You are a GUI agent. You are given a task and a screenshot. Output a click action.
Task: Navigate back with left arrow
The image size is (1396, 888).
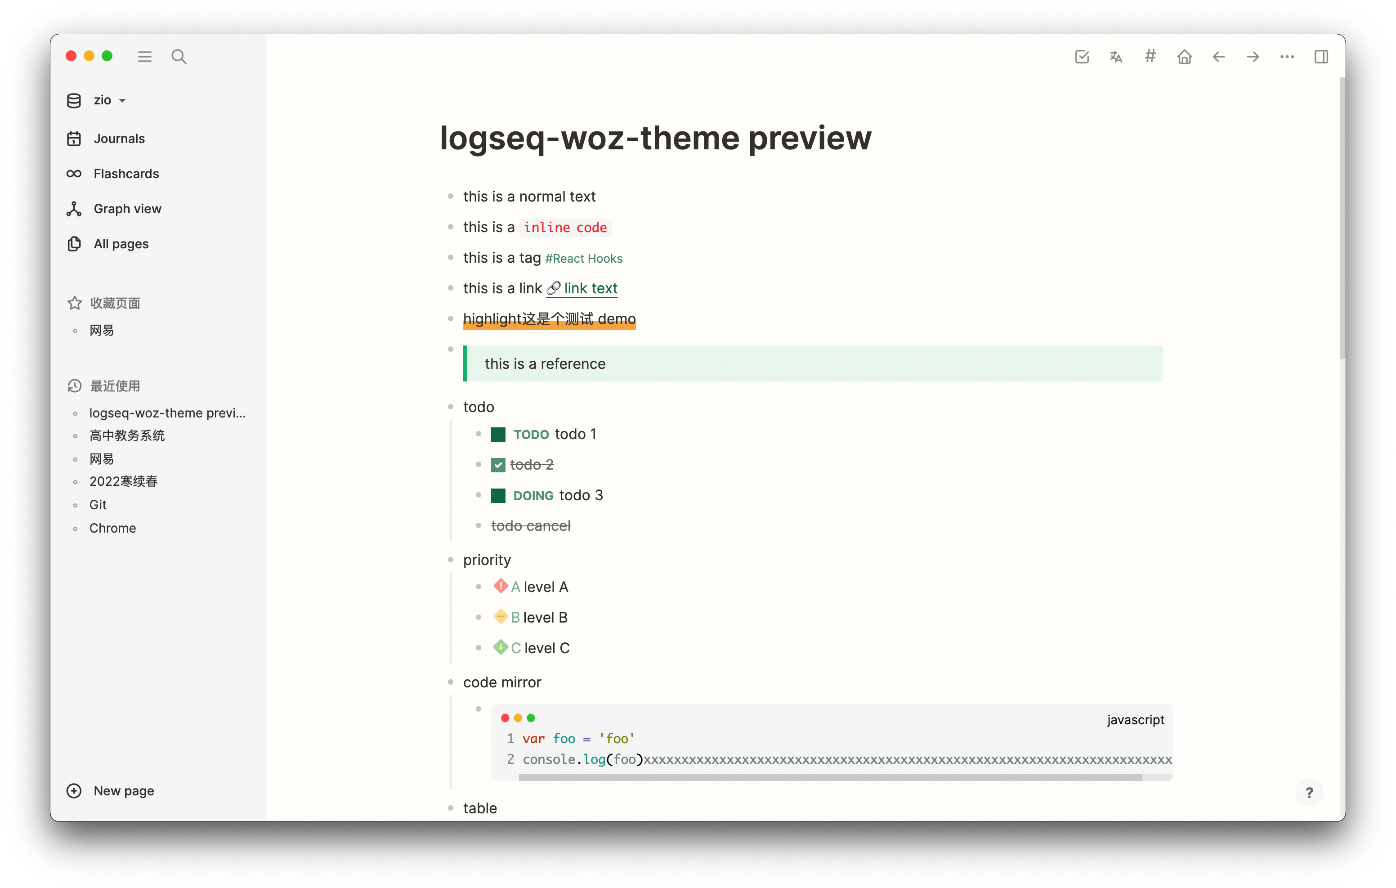[x=1219, y=57]
